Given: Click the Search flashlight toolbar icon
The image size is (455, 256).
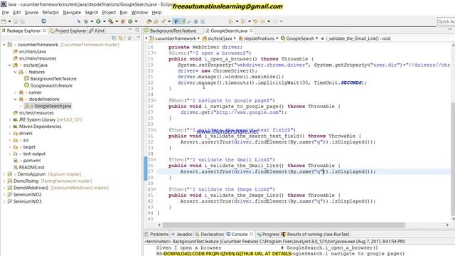Looking at the screenshot, I should (164, 21).
